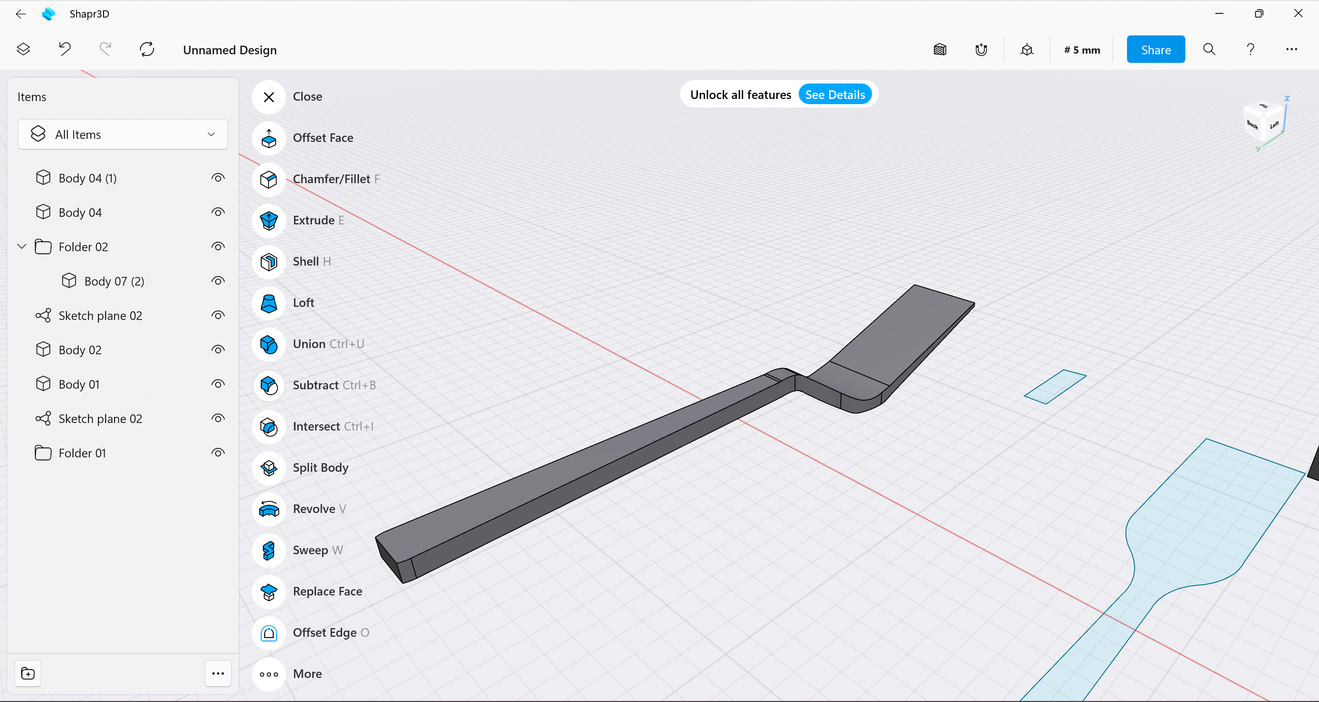Open the Sweep tool
This screenshot has width=1319, height=702.
click(x=268, y=550)
